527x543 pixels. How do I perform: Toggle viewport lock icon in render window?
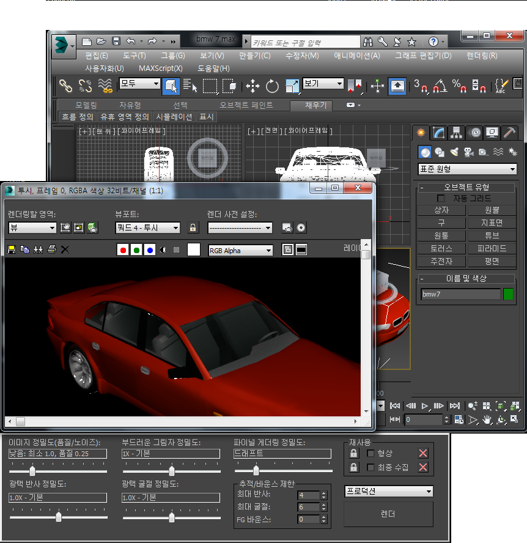(193, 227)
